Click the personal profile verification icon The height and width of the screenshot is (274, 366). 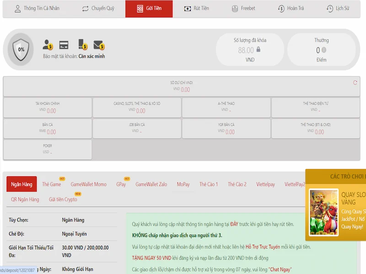tap(48, 45)
